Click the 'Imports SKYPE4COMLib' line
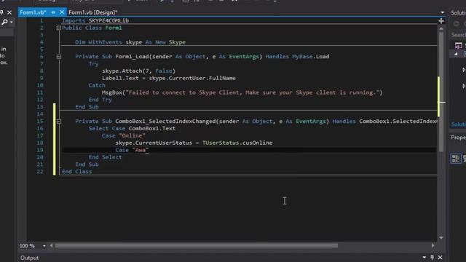This screenshot has width=466, height=262. 95,20
